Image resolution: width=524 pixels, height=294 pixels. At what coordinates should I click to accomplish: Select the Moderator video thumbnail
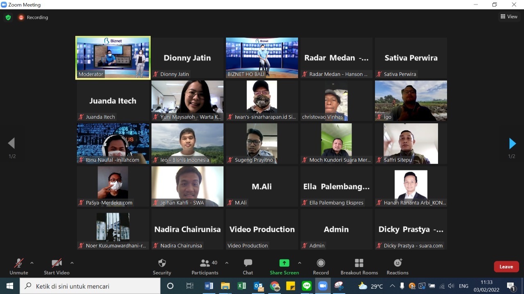[x=113, y=58]
